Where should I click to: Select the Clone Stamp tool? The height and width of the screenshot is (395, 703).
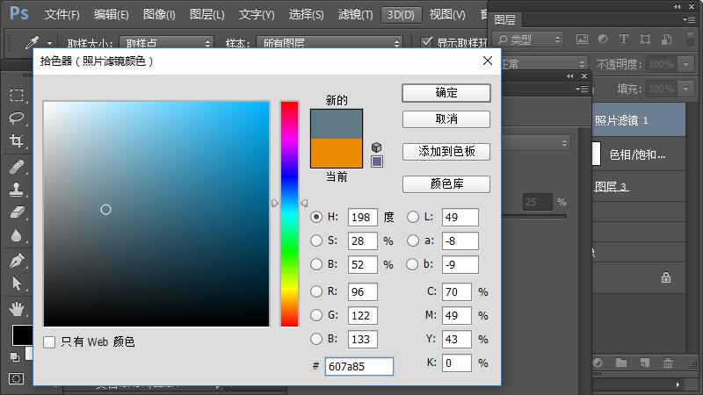click(x=17, y=189)
